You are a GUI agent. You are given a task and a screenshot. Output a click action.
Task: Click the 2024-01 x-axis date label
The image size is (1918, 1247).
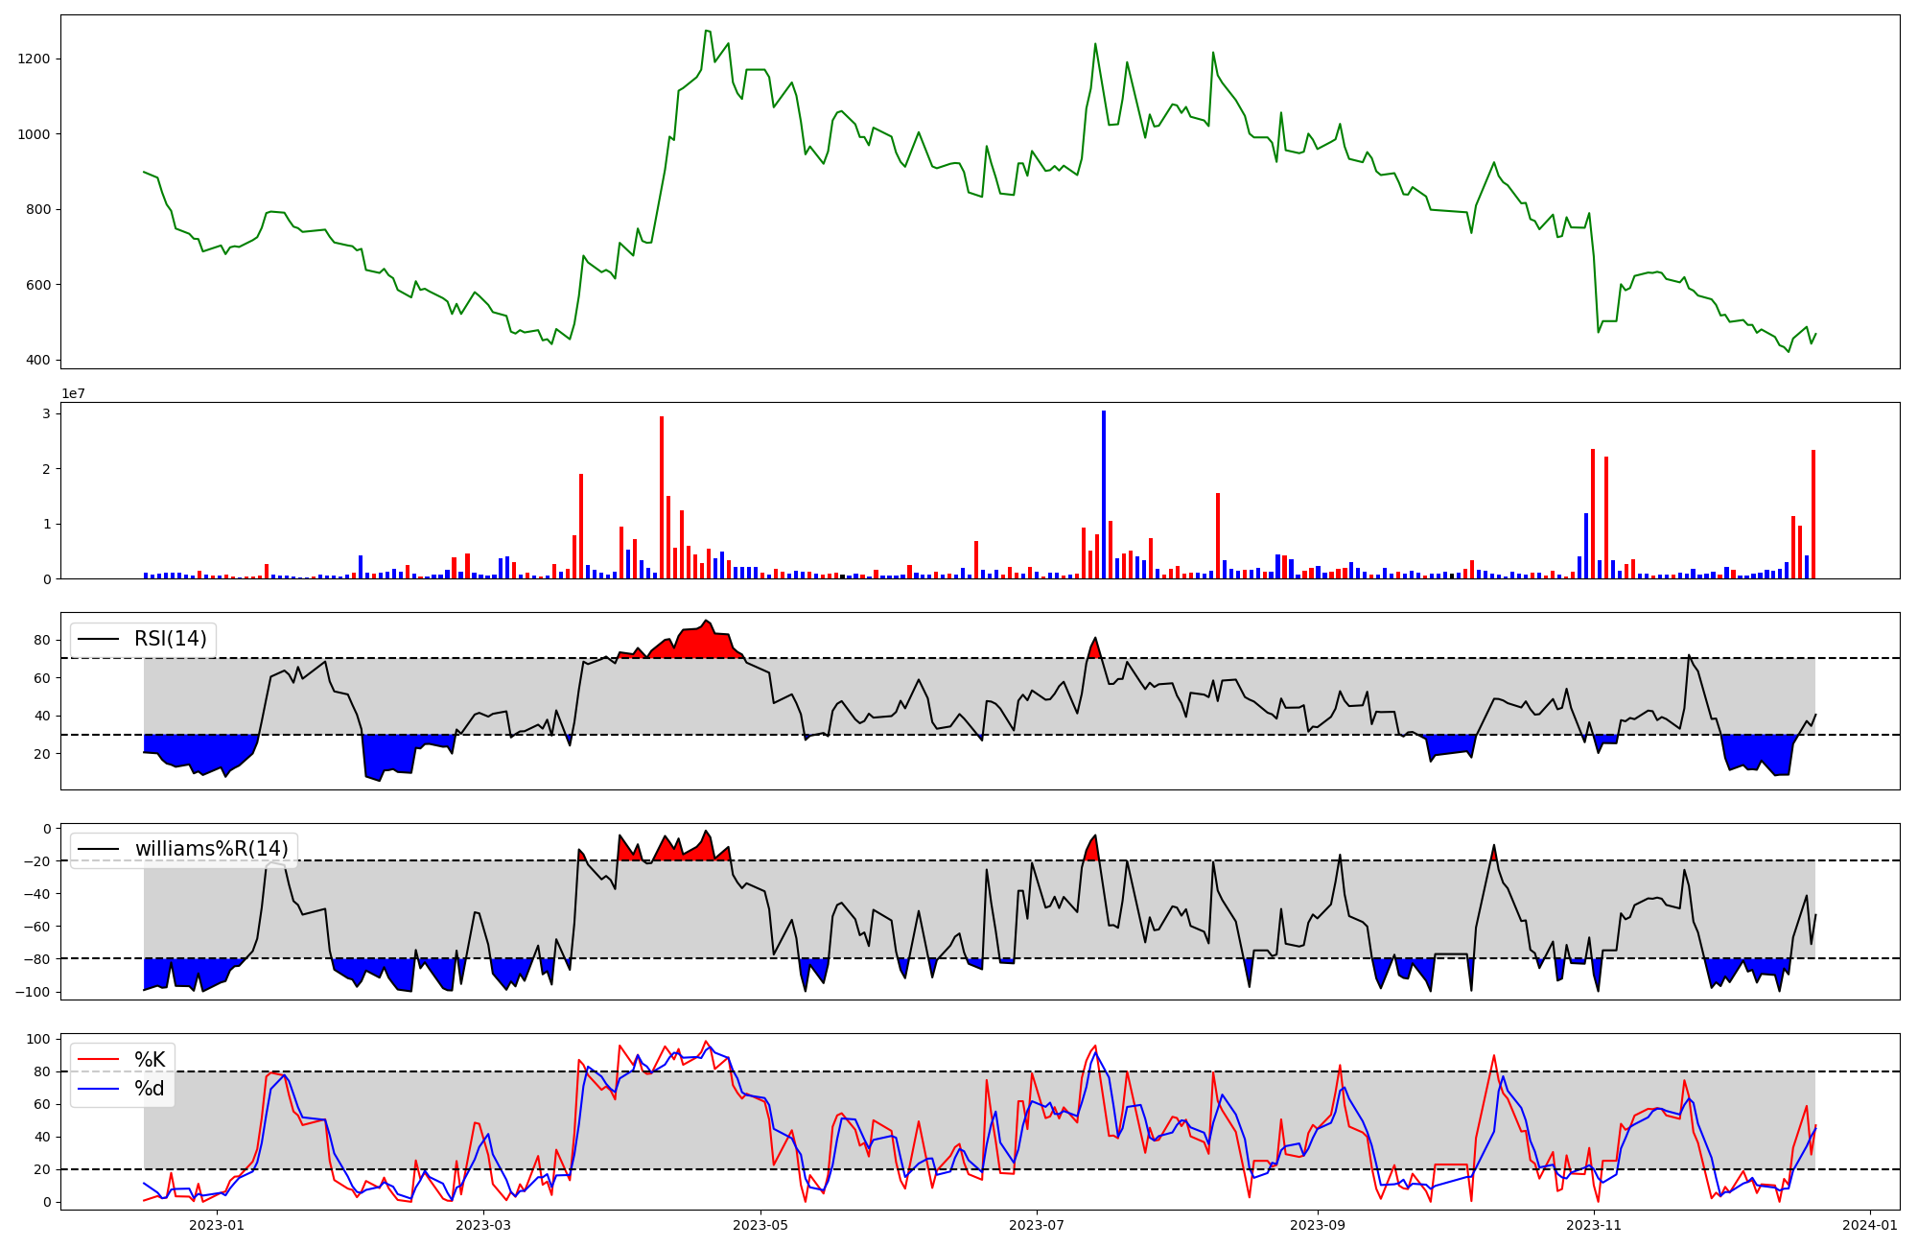[1870, 1225]
